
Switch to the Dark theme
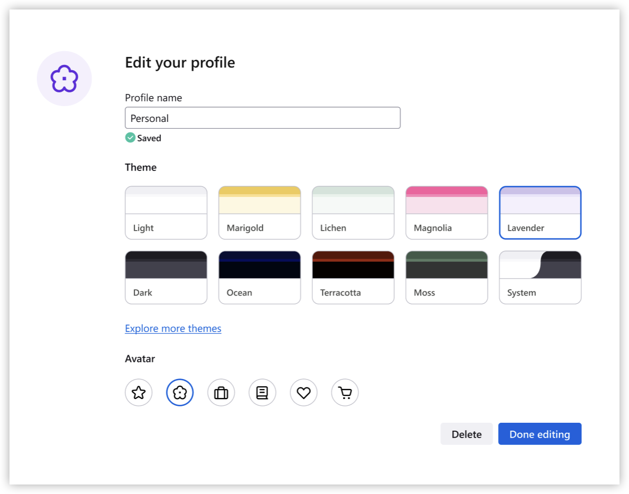(166, 277)
